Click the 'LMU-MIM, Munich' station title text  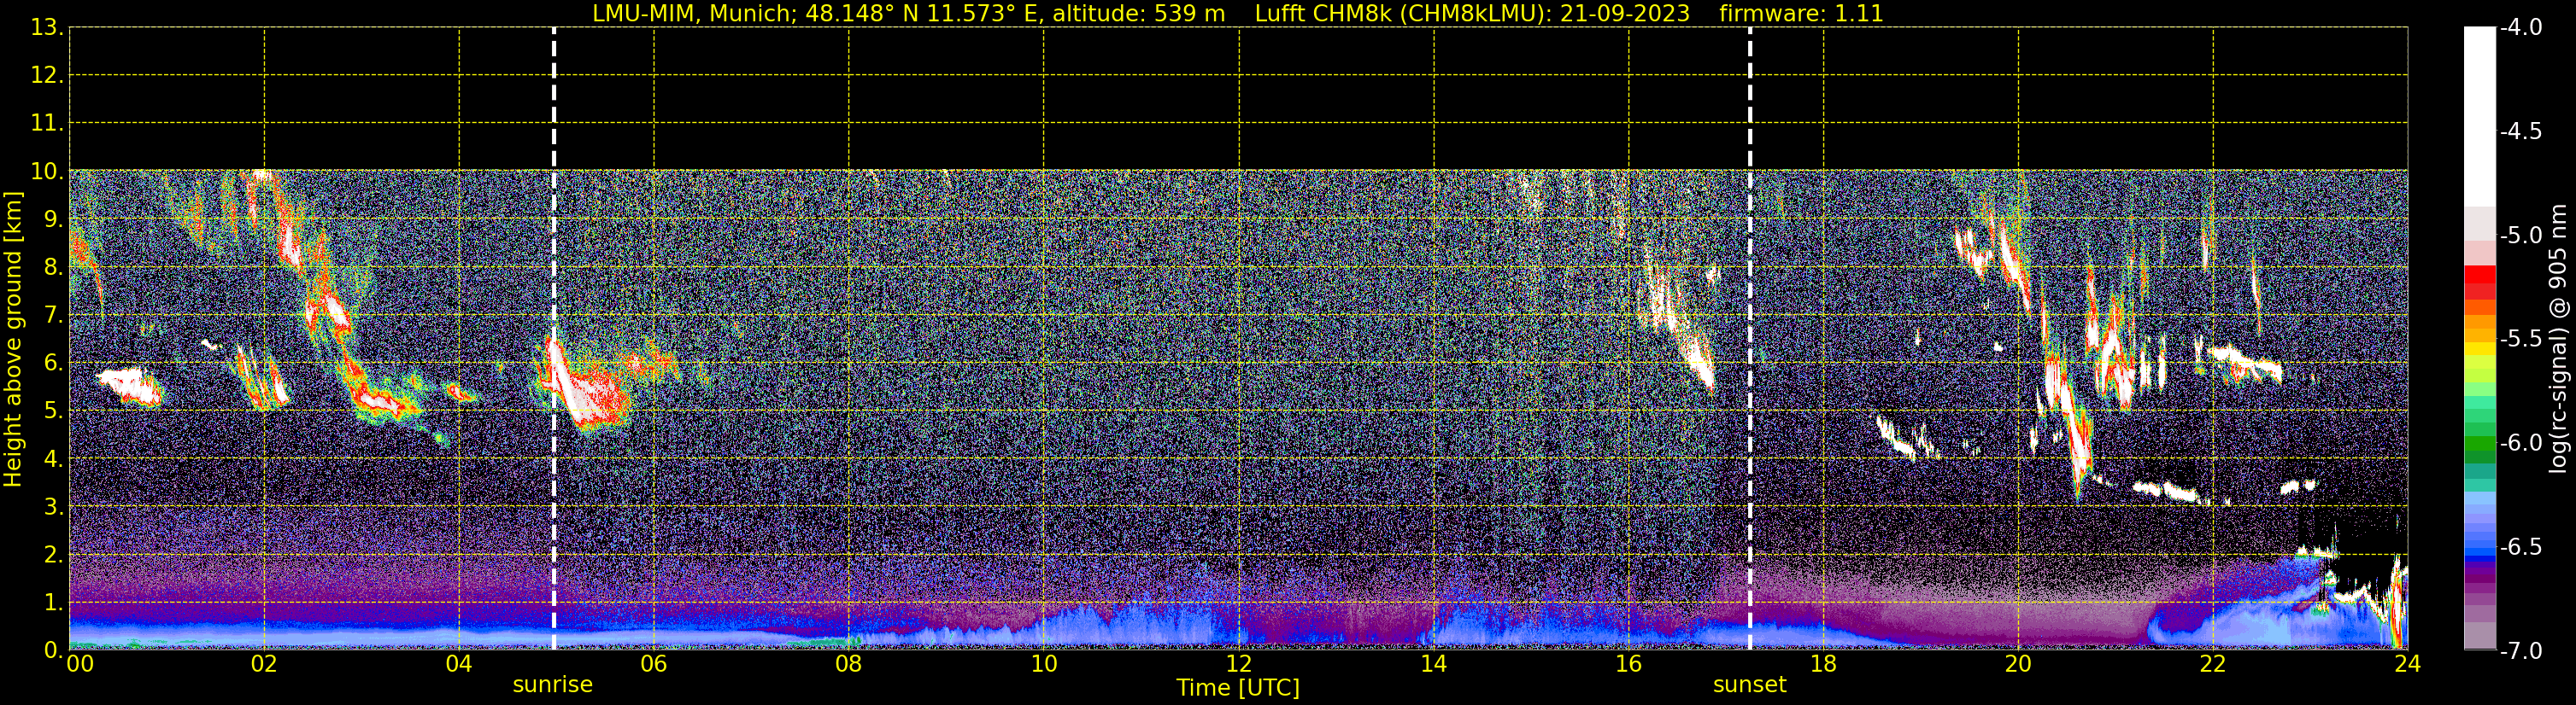click(693, 14)
